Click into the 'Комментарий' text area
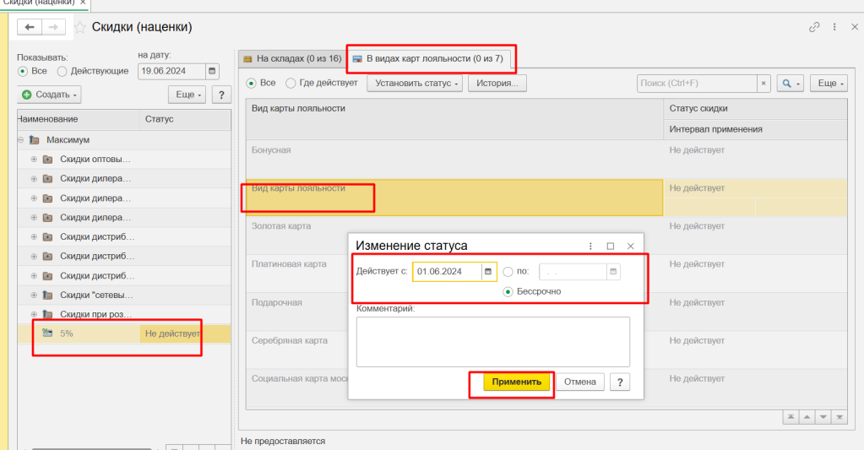864x450 pixels. click(492, 341)
